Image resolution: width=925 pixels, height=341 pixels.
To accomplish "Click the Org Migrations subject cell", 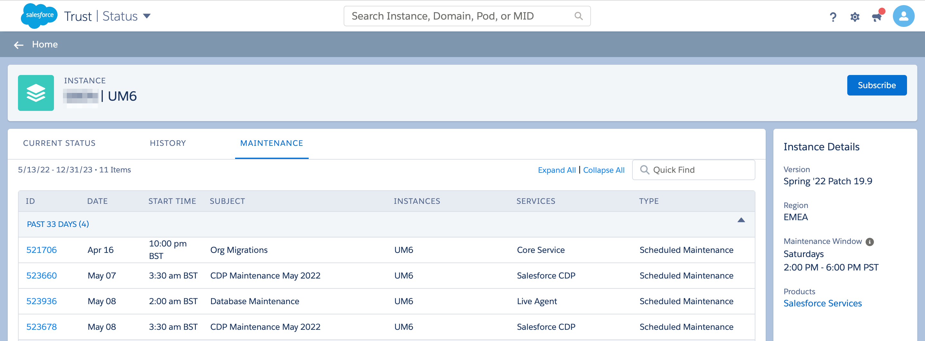I will pyautogui.click(x=239, y=250).
